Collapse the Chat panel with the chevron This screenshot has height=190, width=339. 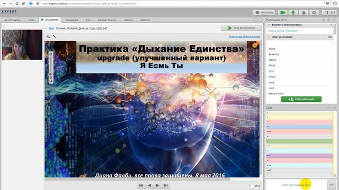coord(328,108)
